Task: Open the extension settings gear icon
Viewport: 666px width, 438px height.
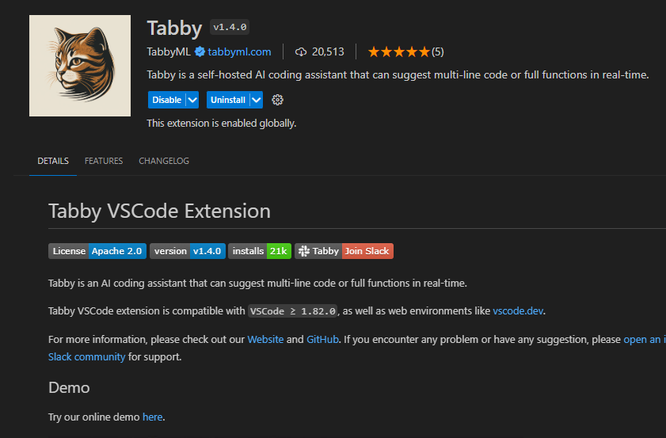Action: [277, 100]
